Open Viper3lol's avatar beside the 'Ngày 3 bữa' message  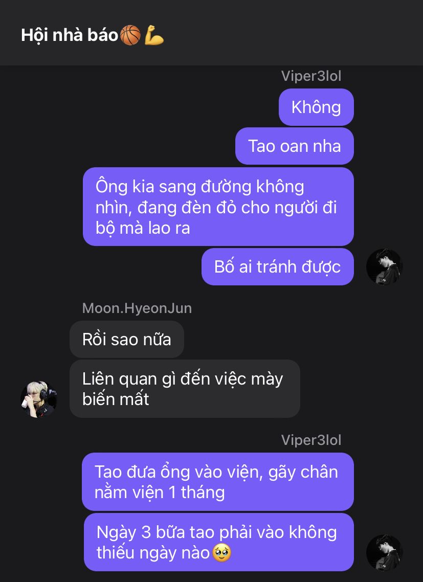tap(384, 553)
